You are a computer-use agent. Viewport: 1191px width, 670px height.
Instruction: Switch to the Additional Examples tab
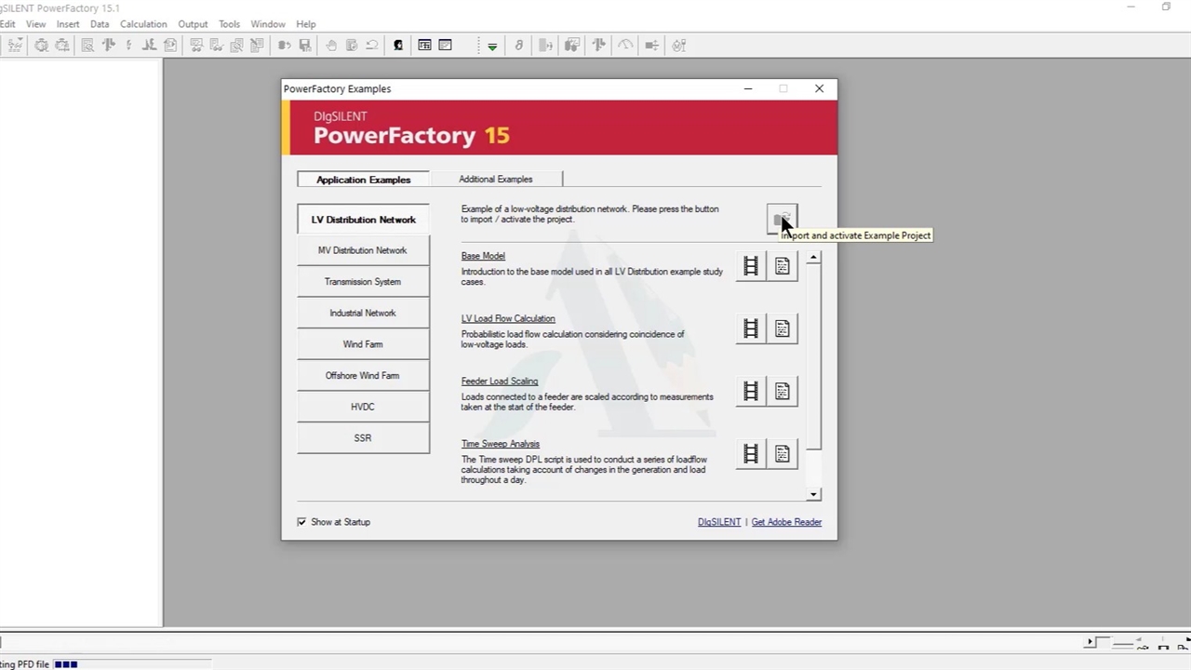[x=495, y=180]
